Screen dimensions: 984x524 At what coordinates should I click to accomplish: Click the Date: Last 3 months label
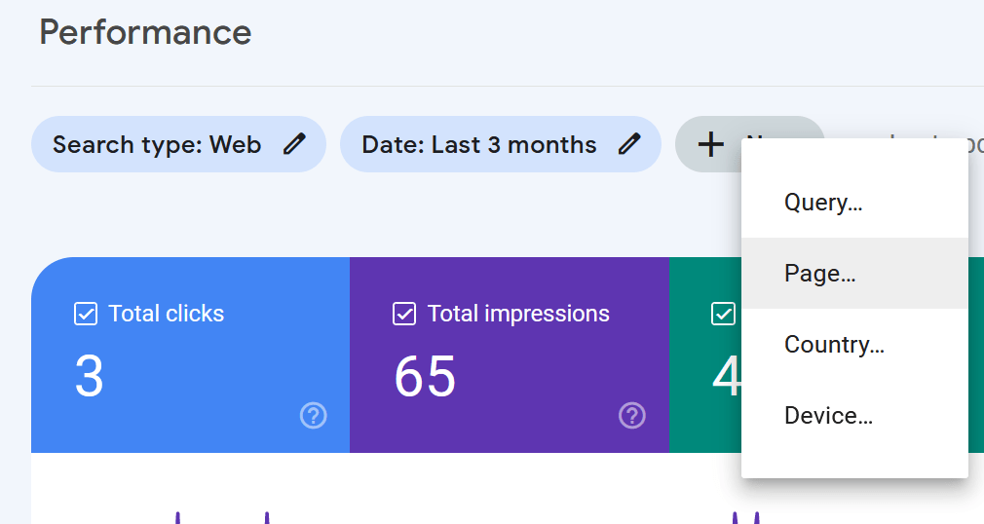(x=478, y=145)
